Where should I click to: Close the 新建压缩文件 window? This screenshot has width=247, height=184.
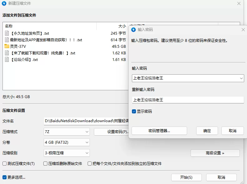point(239,3)
